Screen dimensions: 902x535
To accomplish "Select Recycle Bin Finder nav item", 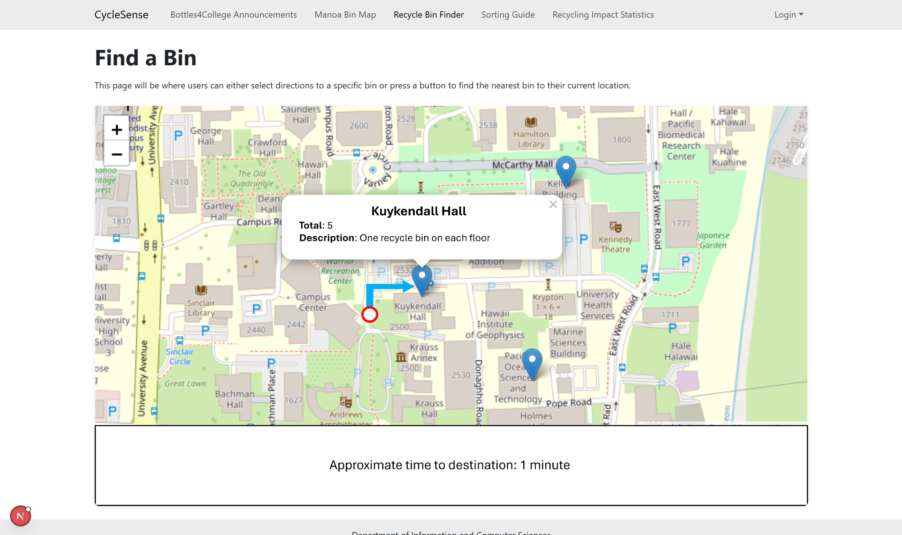I will coord(428,15).
